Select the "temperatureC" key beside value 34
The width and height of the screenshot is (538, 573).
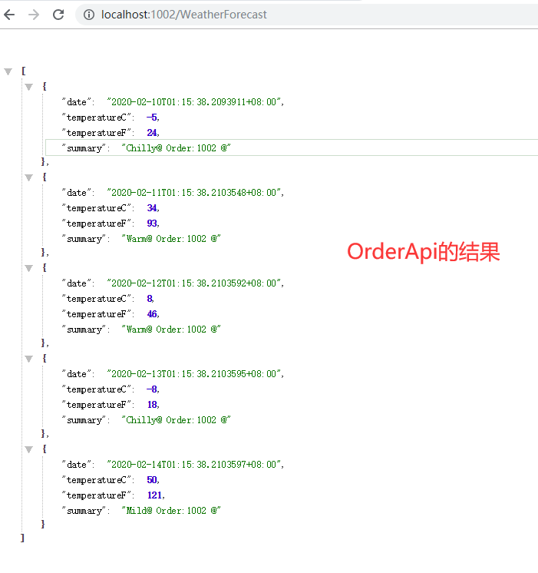tap(97, 208)
